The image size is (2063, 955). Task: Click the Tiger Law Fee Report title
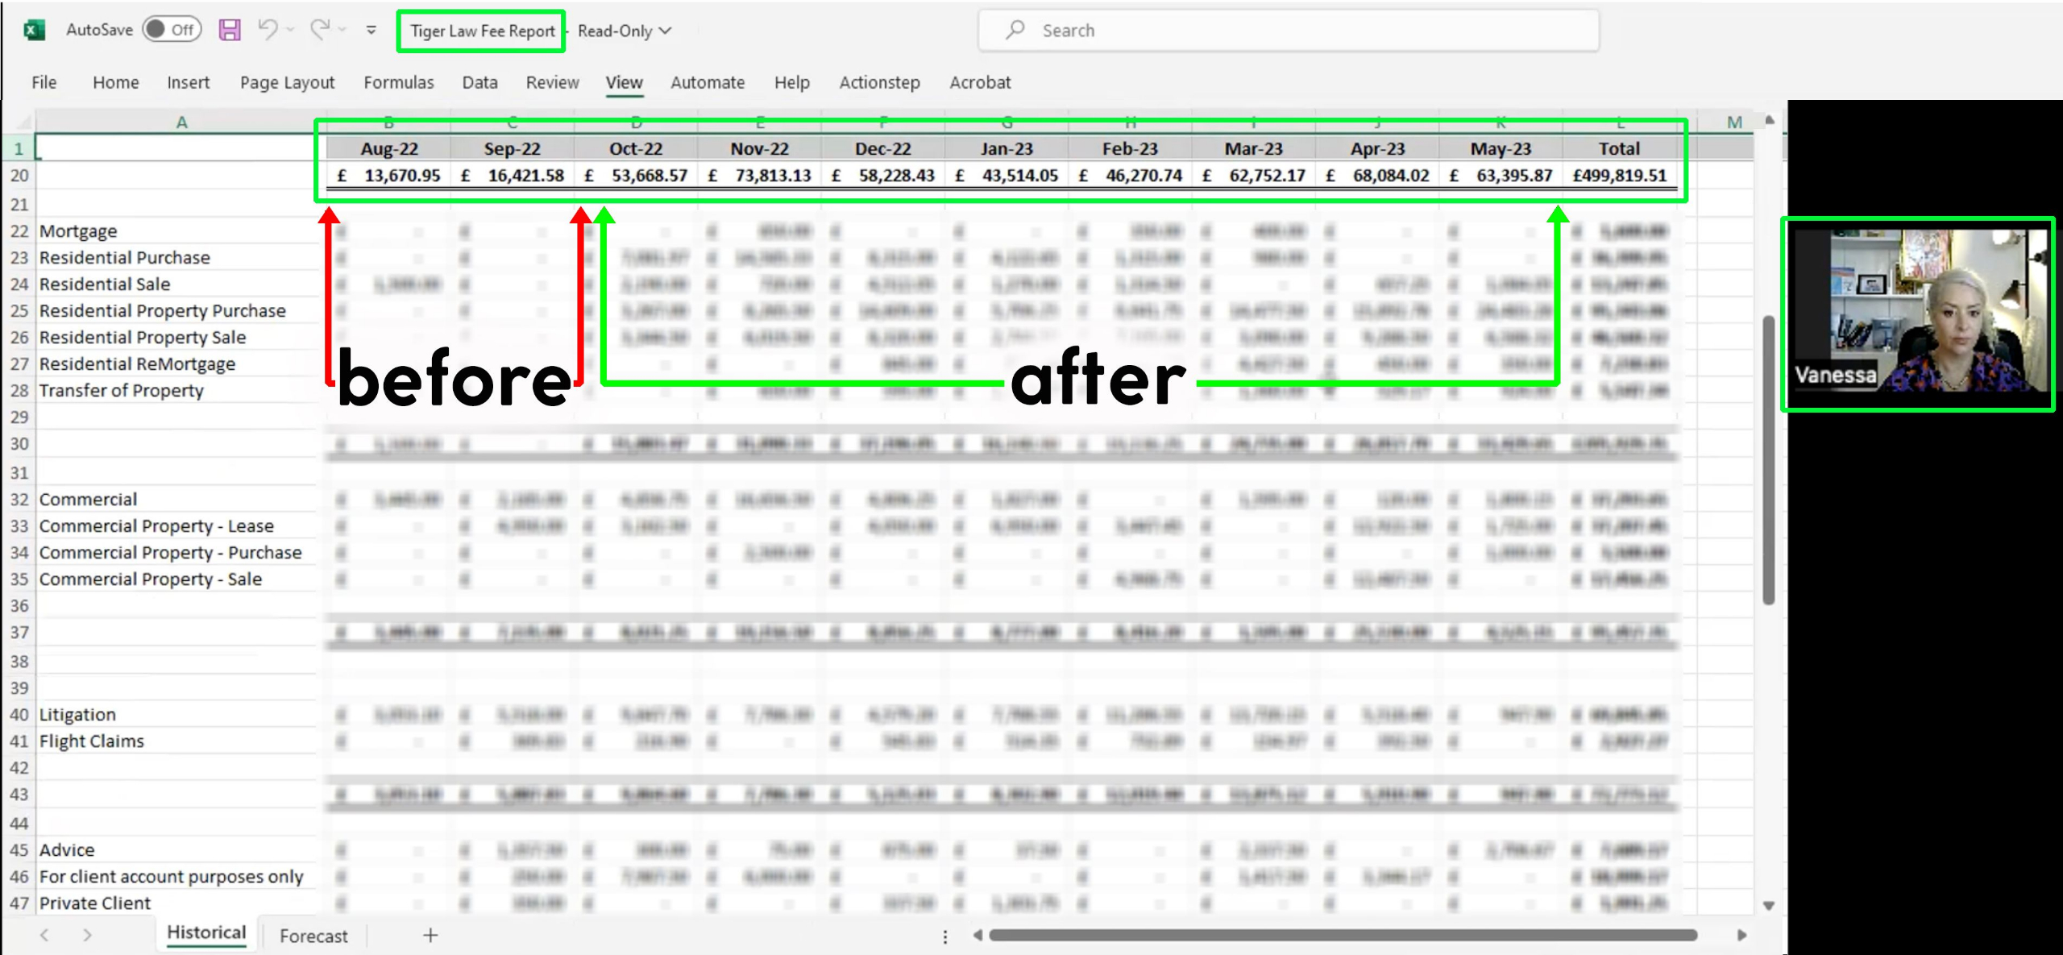[x=482, y=31]
